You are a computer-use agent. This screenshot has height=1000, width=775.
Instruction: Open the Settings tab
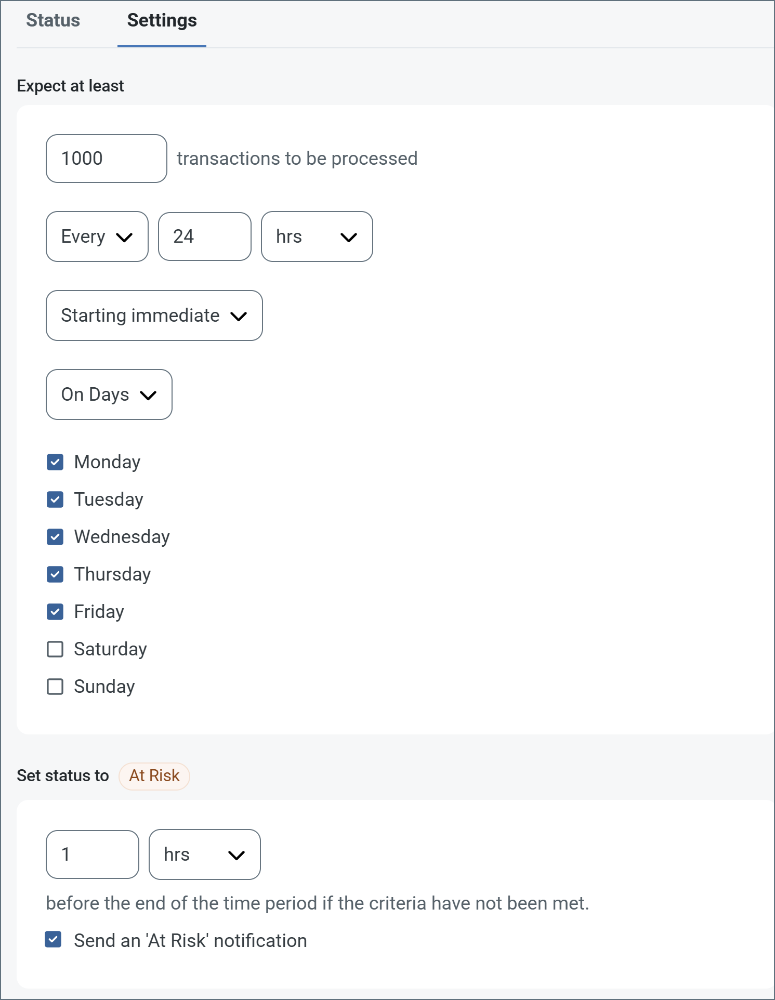[162, 21]
